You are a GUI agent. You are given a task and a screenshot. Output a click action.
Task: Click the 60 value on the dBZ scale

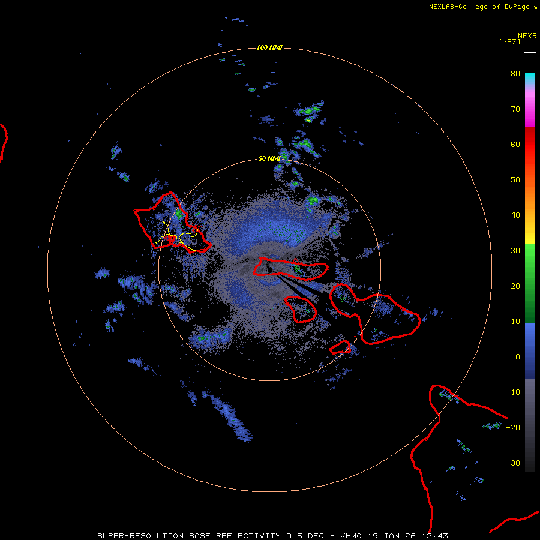[x=515, y=144]
